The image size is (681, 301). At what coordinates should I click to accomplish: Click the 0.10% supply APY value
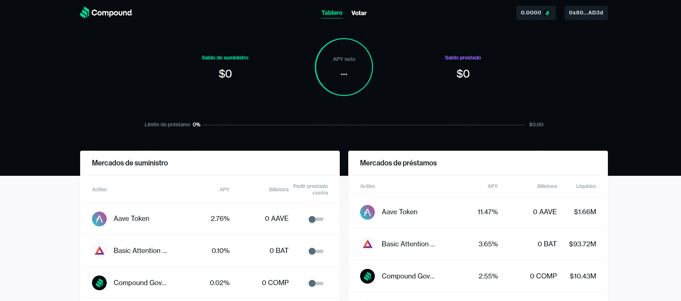coord(220,251)
